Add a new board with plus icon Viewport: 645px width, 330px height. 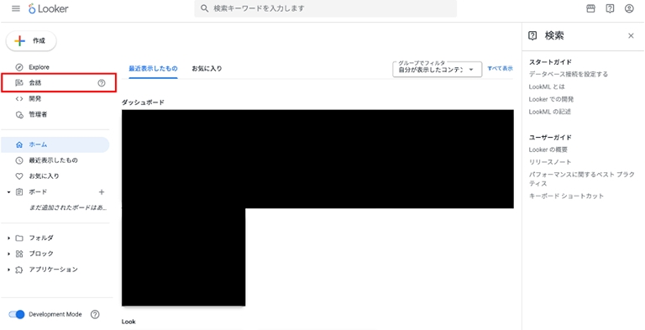click(102, 191)
